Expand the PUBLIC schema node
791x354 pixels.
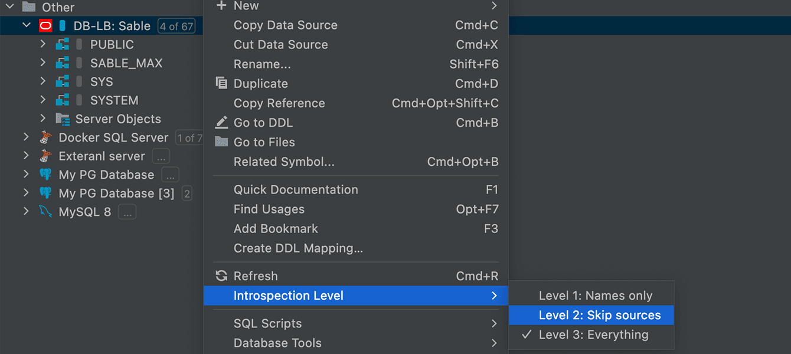(43, 45)
